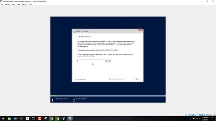This screenshot has height=121, width=216.
Task: Click the hard disk activity status icon in VirtualBox
Action: point(186,115)
